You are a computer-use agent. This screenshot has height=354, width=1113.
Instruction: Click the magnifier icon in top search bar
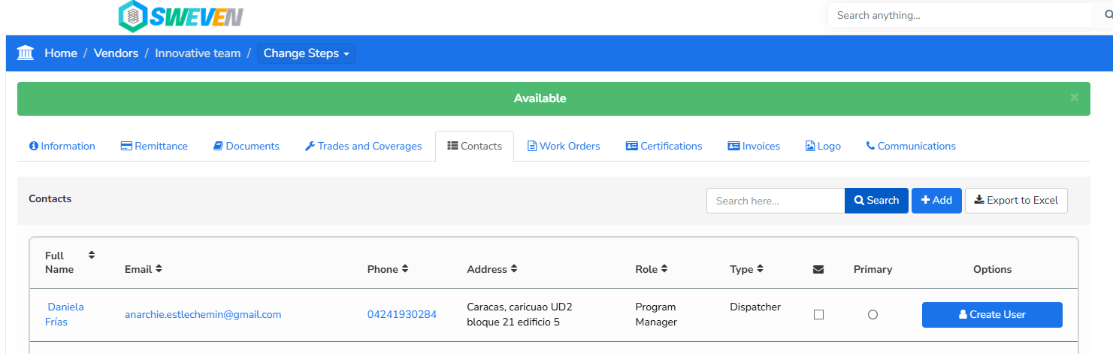pos(1108,15)
